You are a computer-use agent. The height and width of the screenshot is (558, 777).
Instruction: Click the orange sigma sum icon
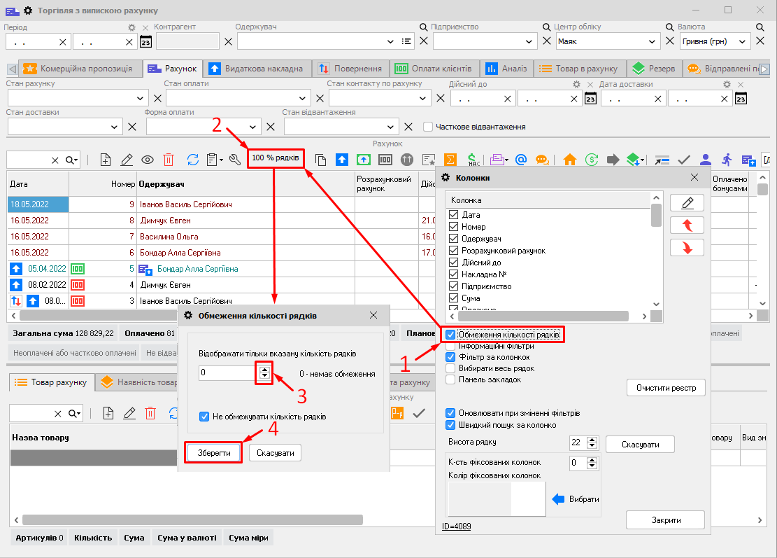[450, 160]
